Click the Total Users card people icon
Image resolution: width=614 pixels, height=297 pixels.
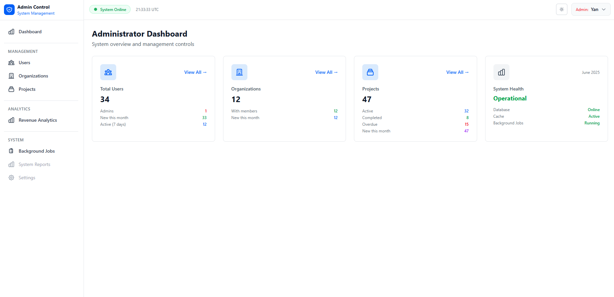coord(108,72)
